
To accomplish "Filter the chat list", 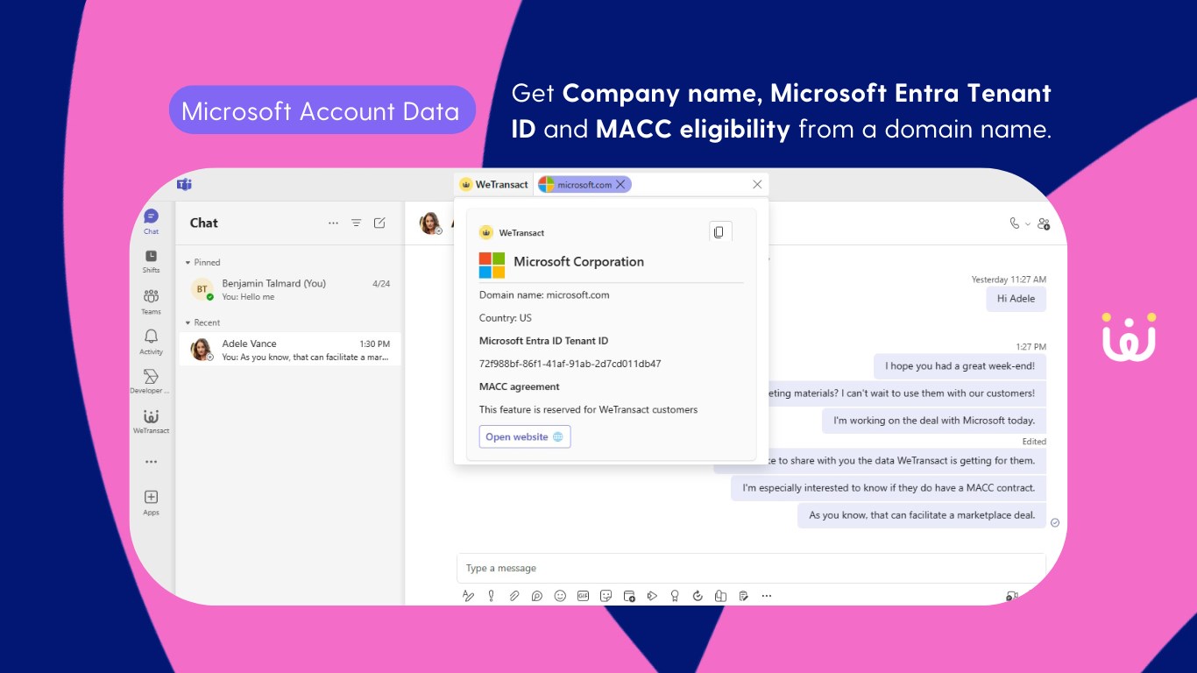I will point(357,223).
